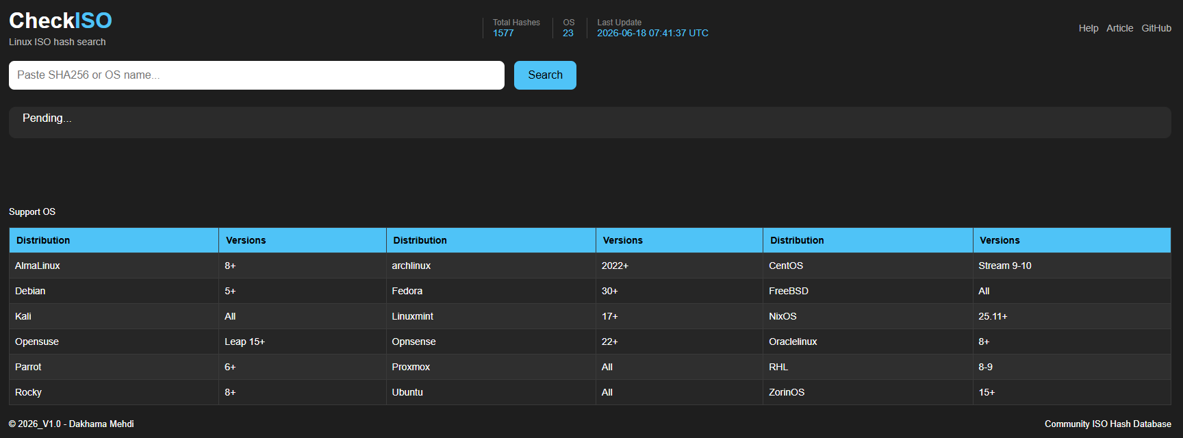Click the Stream 9-10 version cell
The image size is (1183, 438).
1072,266
